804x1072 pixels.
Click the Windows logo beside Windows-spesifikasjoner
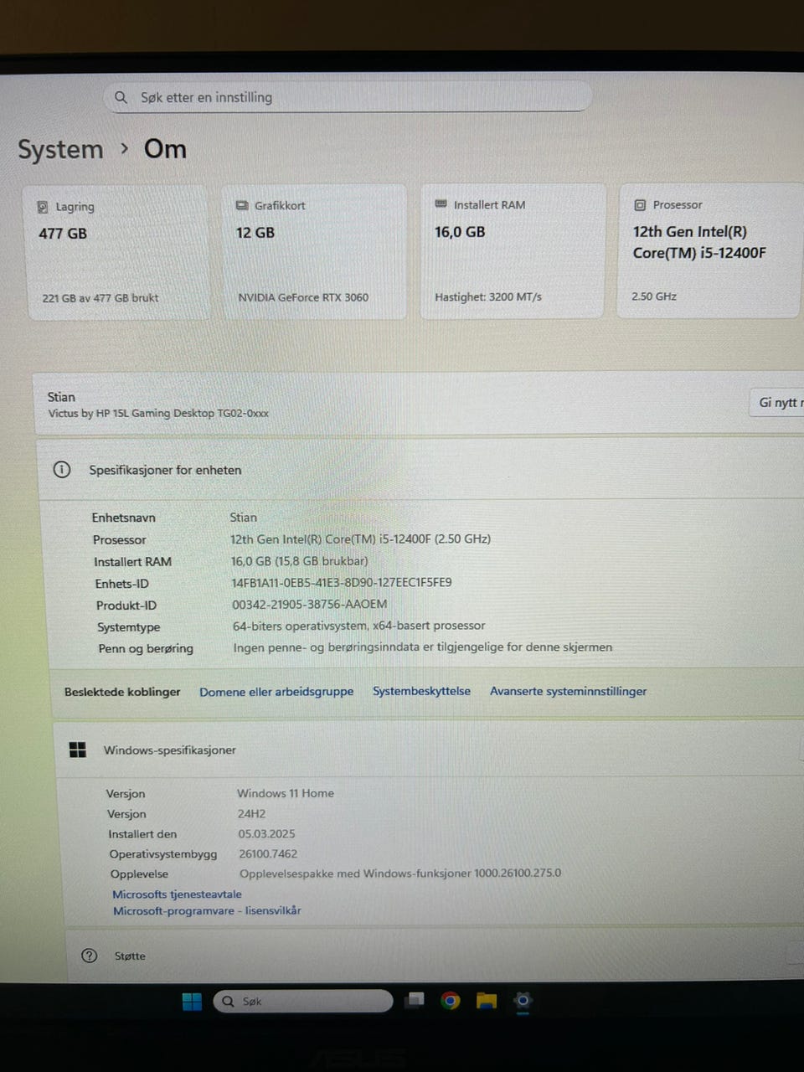pyautogui.click(x=78, y=750)
